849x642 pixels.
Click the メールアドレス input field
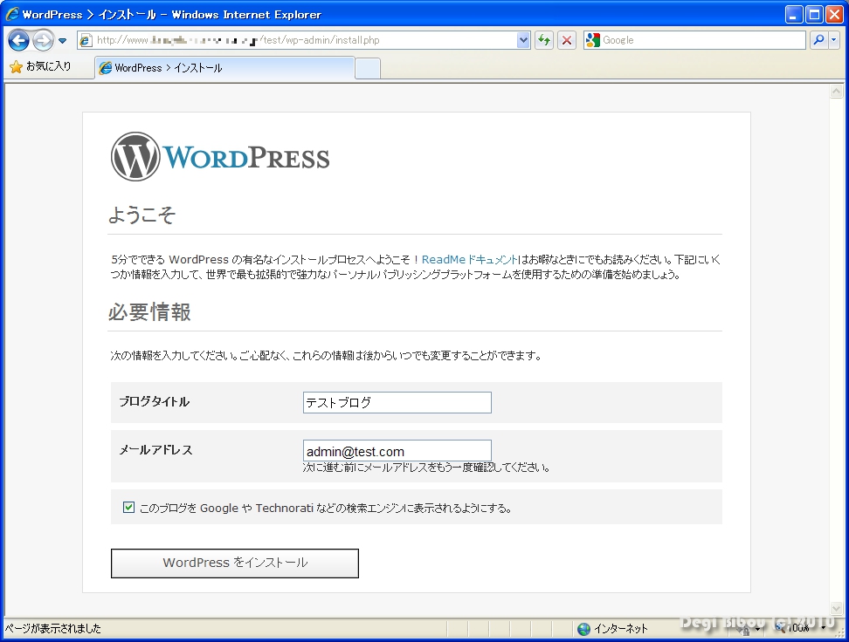(x=397, y=451)
